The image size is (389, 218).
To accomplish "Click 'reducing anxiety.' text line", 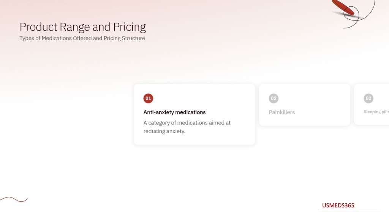I will click(x=164, y=131).
